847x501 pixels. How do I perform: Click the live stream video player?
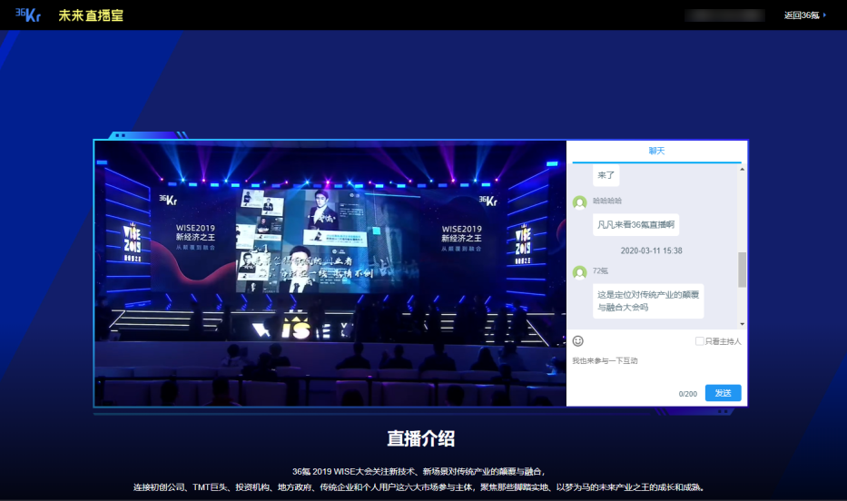pos(330,273)
